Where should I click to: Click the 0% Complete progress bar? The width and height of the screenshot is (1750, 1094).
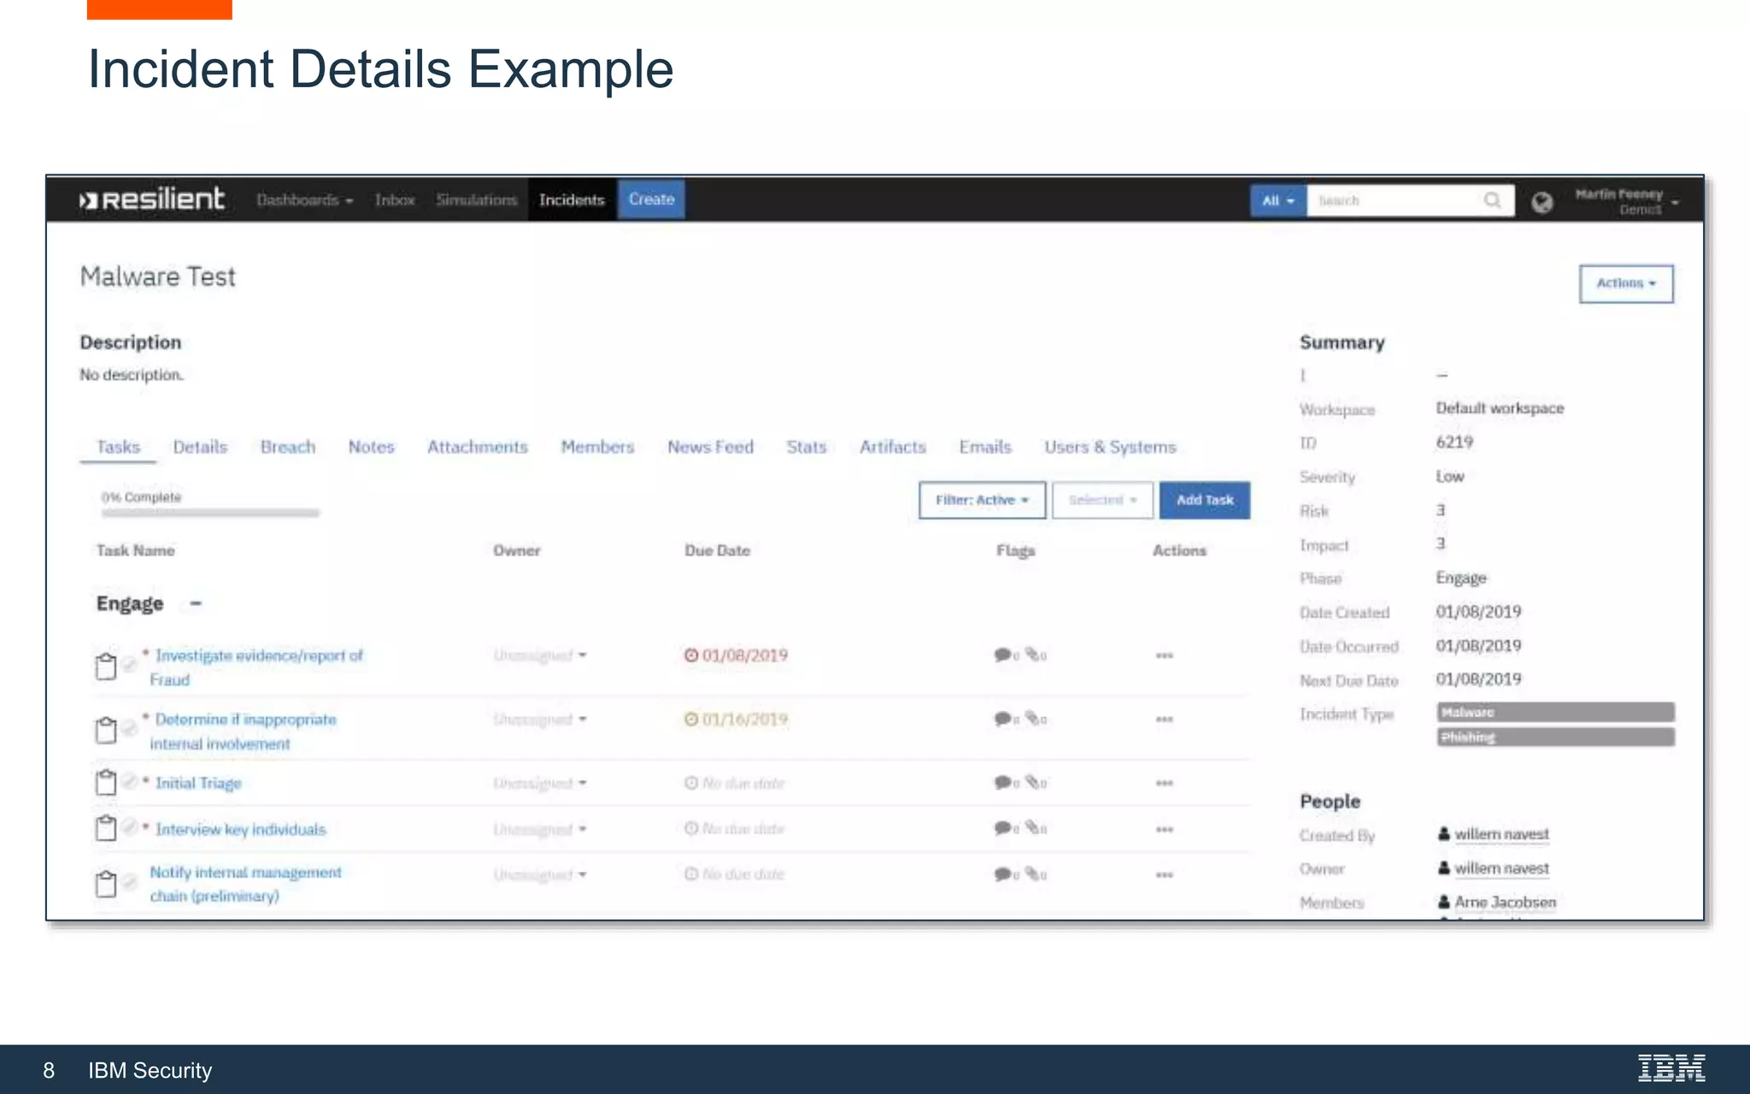point(210,513)
